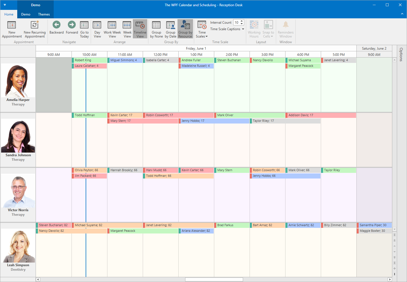Increase the Interval Count with the up stepper

(x=242, y=21)
